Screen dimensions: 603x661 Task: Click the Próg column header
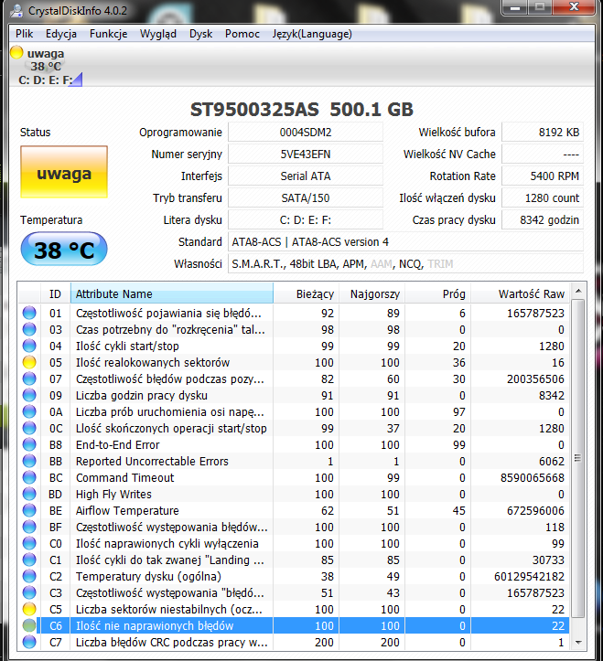click(438, 293)
